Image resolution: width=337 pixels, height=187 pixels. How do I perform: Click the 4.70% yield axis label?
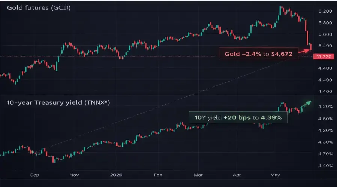click(x=325, y=154)
